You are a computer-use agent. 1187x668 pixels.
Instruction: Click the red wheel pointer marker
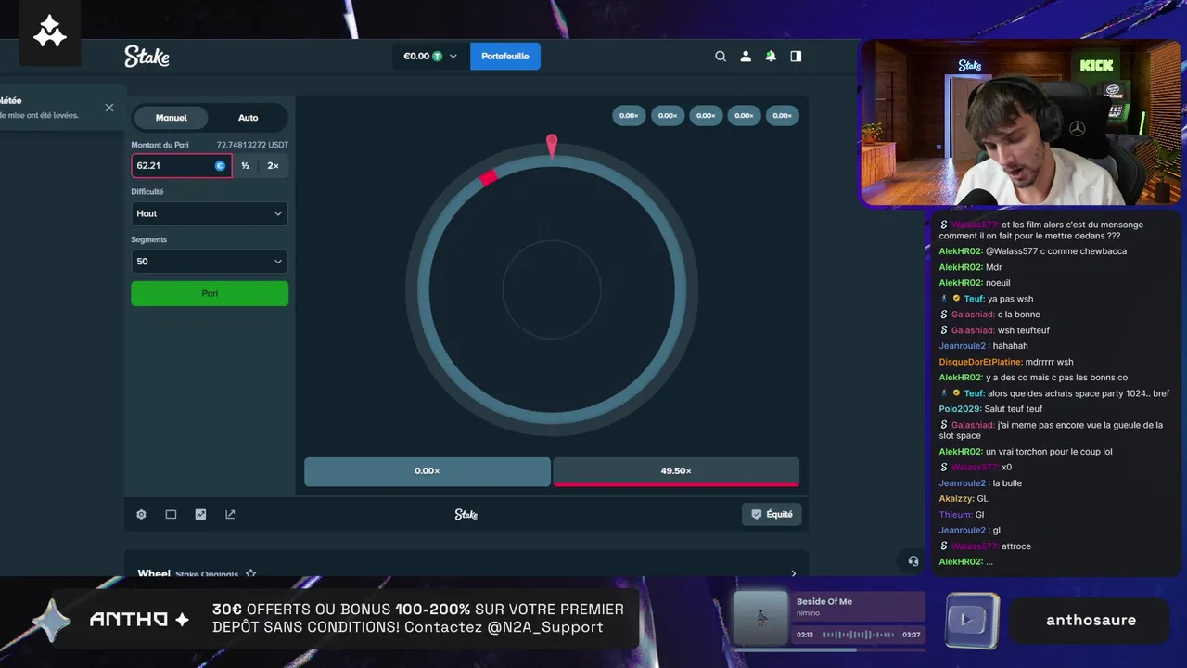tap(552, 145)
